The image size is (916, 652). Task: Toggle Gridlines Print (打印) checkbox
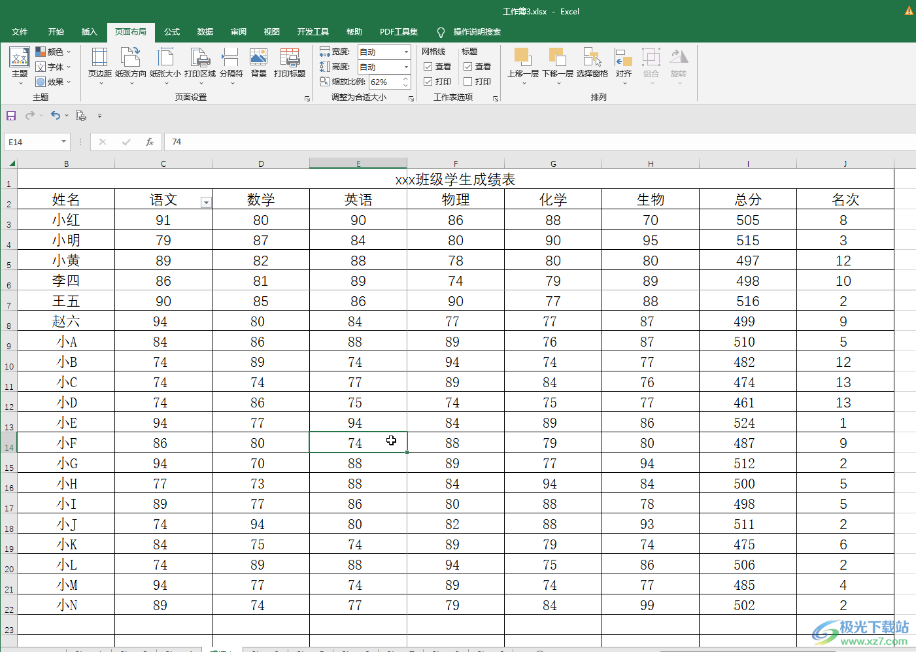[x=428, y=82]
